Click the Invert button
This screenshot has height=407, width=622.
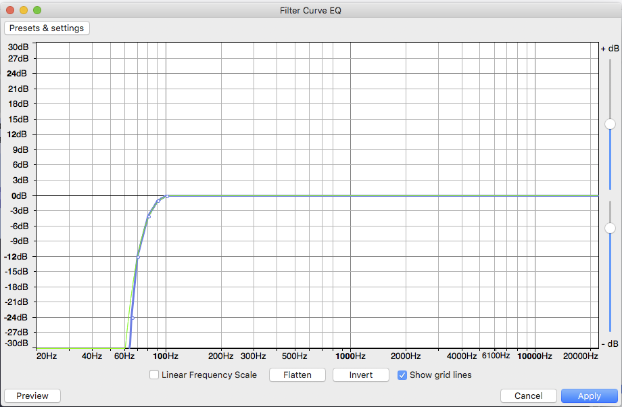click(360, 375)
